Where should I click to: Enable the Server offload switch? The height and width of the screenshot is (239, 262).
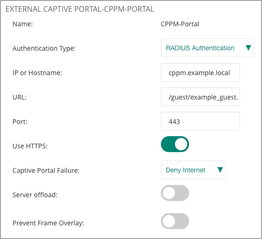tap(175, 193)
